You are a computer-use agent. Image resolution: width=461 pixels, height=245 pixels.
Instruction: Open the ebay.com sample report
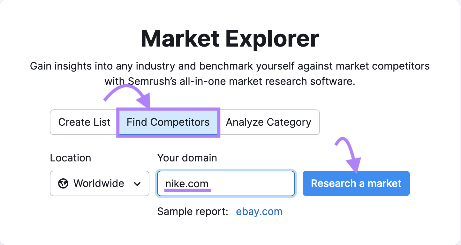click(259, 211)
